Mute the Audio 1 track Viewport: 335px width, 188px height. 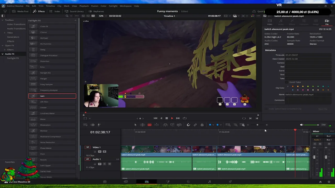click(109, 164)
